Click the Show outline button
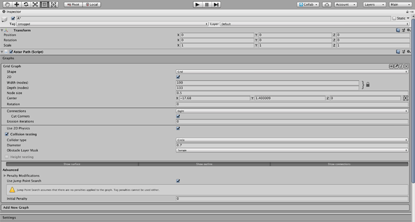Screen dimensions: 415x222 (204, 164)
